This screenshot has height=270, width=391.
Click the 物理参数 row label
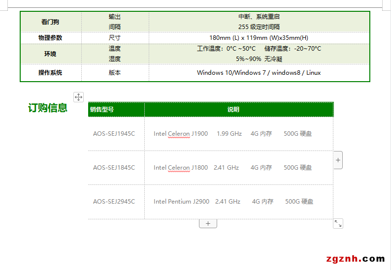tap(50, 38)
